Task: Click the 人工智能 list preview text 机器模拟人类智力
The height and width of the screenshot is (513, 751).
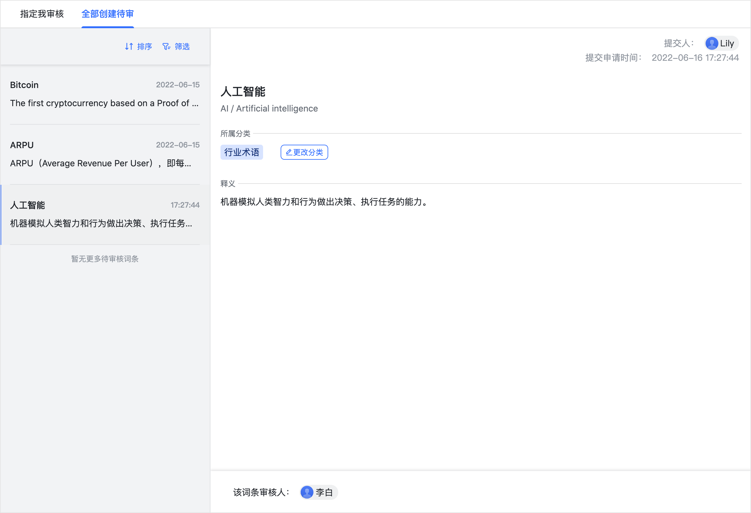Action: 101,223
